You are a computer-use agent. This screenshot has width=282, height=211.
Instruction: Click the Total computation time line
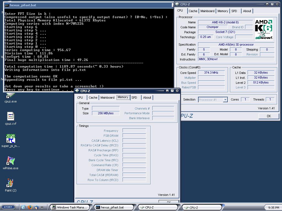click(x=64, y=66)
